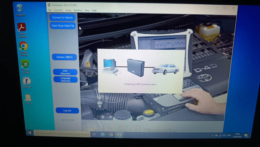Open Chrome from the taskbar
Image resolution: width=260 pixels, height=147 pixels.
(111, 135)
